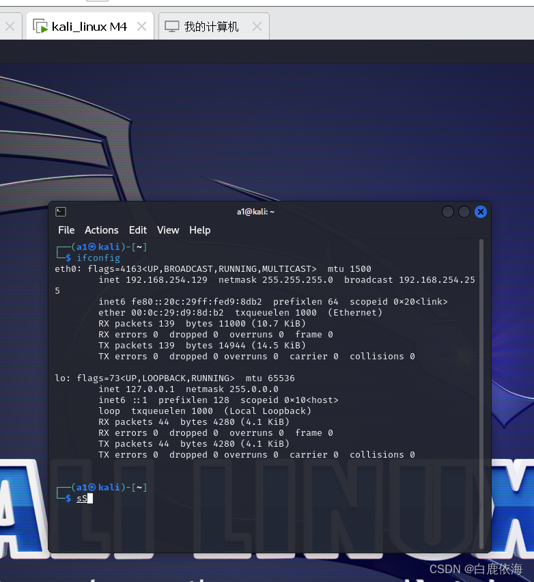Close the leftmost partially visible tab
Image resolution: width=534 pixels, height=582 pixels.
pos(10,27)
